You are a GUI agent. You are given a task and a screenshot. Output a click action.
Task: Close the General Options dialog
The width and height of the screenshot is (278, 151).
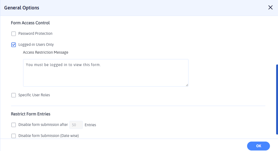[270, 8]
